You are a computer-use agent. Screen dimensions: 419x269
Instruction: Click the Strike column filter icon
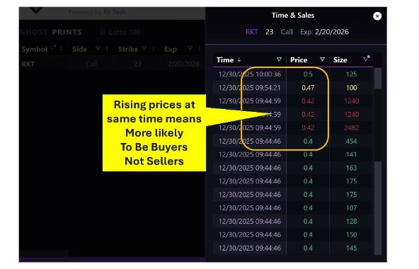coord(144,48)
